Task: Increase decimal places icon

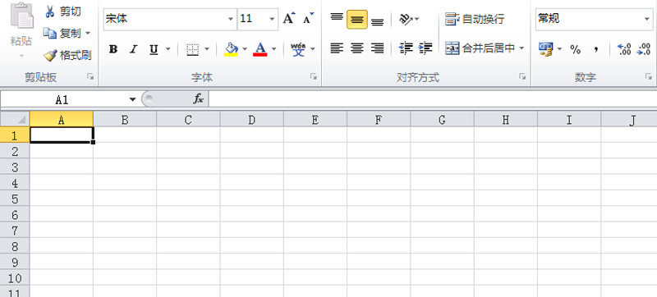Action: pyautogui.click(x=624, y=49)
